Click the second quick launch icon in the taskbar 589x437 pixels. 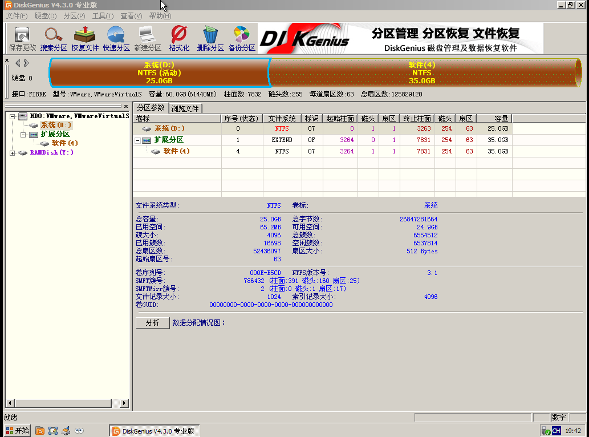53,431
